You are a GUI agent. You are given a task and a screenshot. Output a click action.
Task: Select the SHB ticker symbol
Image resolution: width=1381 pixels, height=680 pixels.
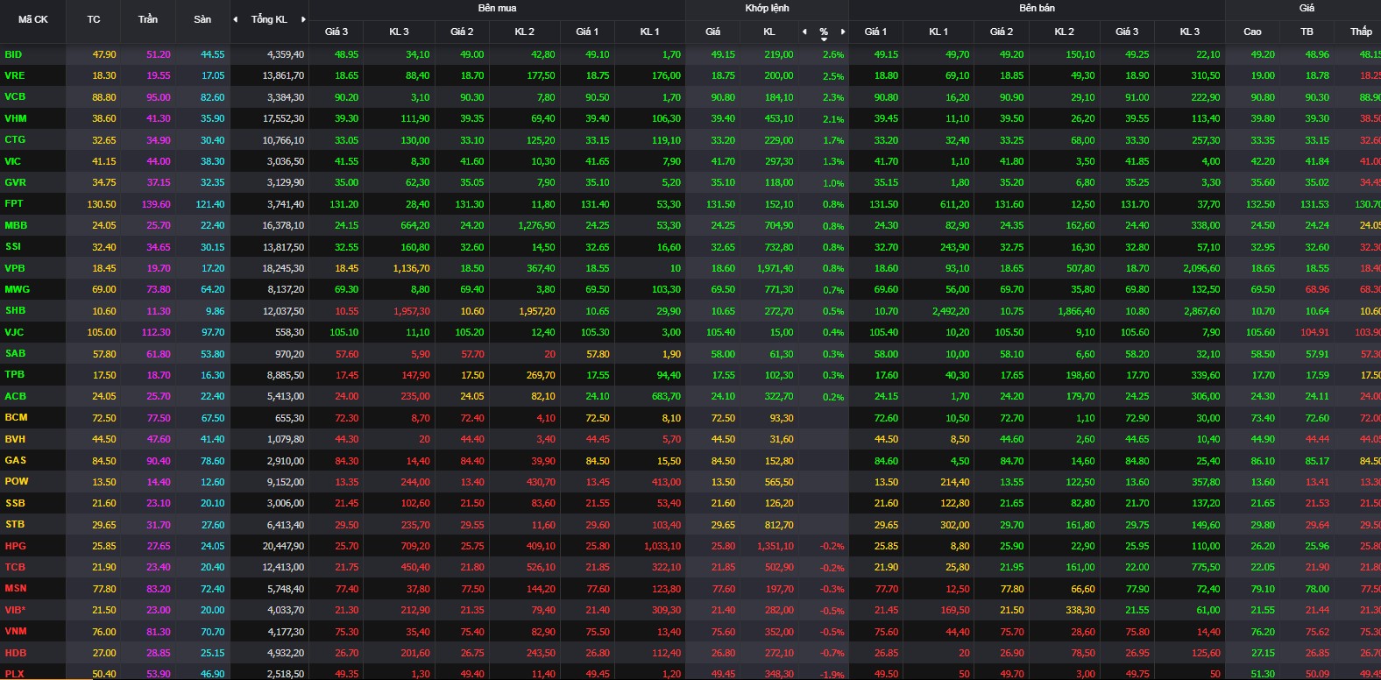coord(15,310)
